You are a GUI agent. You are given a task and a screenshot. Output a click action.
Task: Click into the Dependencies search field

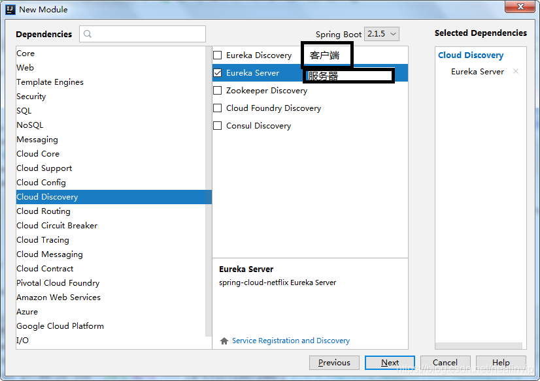143,34
